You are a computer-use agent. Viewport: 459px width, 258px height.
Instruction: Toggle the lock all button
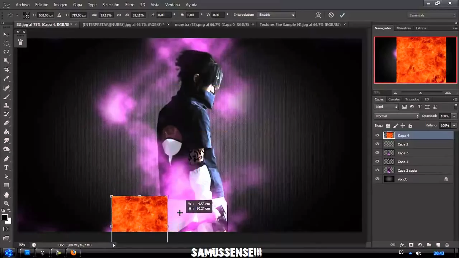pyautogui.click(x=410, y=126)
